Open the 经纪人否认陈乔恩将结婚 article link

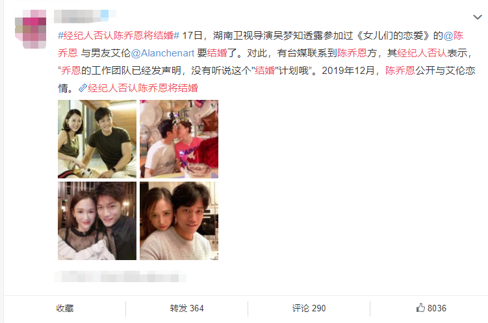(x=143, y=88)
